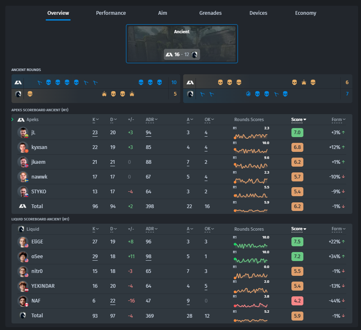Click the Apeks logo in the first-half rounds panel
Viewport: 361px width, 330px height.
pos(18,82)
